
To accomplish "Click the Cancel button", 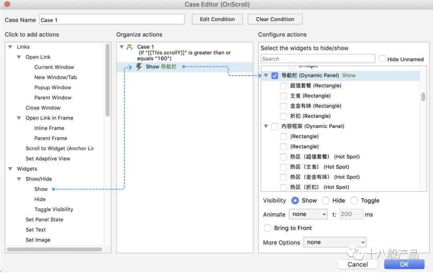I will click(x=358, y=265).
